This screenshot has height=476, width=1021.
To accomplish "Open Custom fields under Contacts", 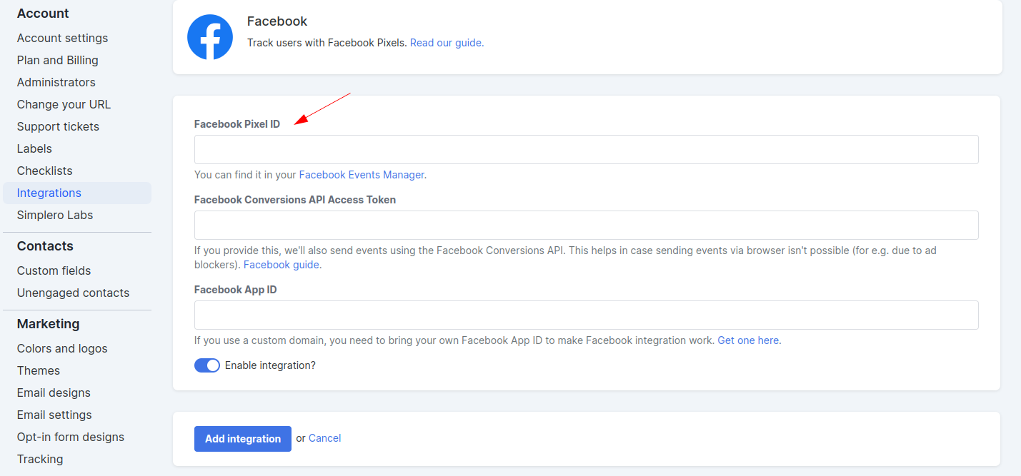I will (54, 270).
